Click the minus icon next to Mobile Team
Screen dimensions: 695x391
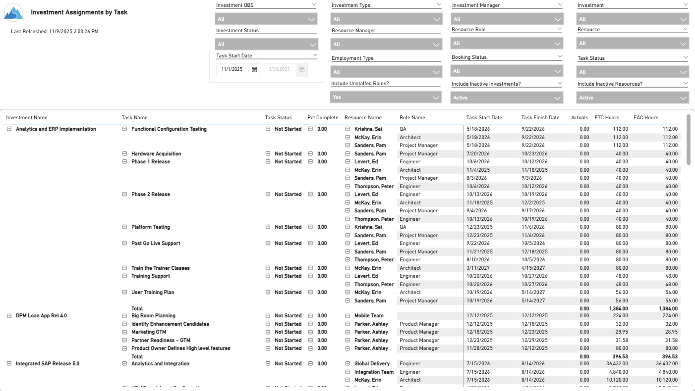coord(347,316)
